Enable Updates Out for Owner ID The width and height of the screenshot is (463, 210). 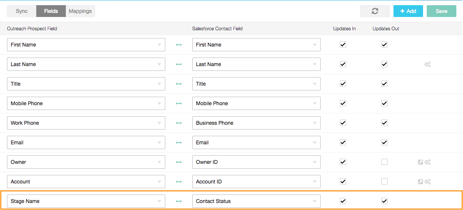tap(384, 162)
